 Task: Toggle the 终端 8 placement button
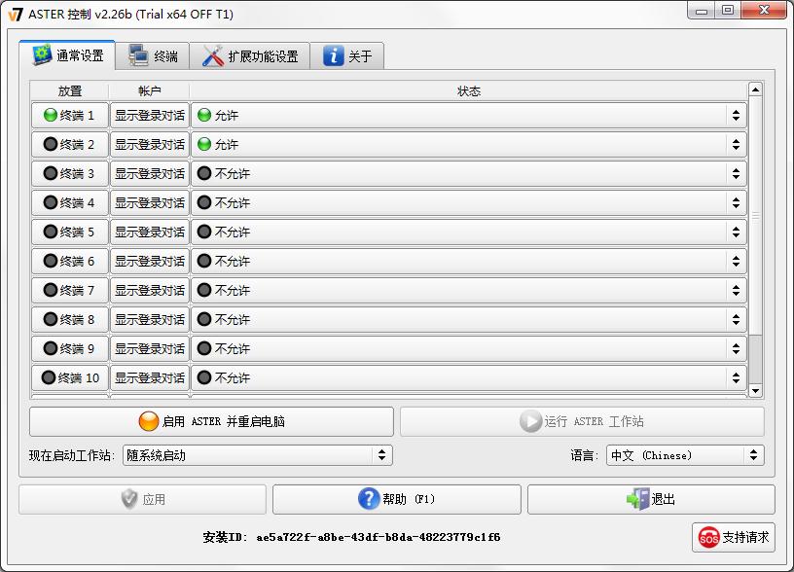pos(70,319)
